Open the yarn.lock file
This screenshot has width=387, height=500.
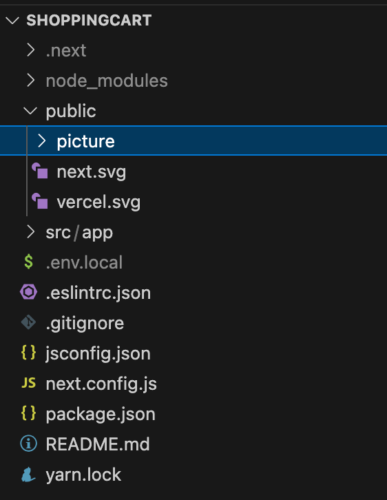(83, 475)
